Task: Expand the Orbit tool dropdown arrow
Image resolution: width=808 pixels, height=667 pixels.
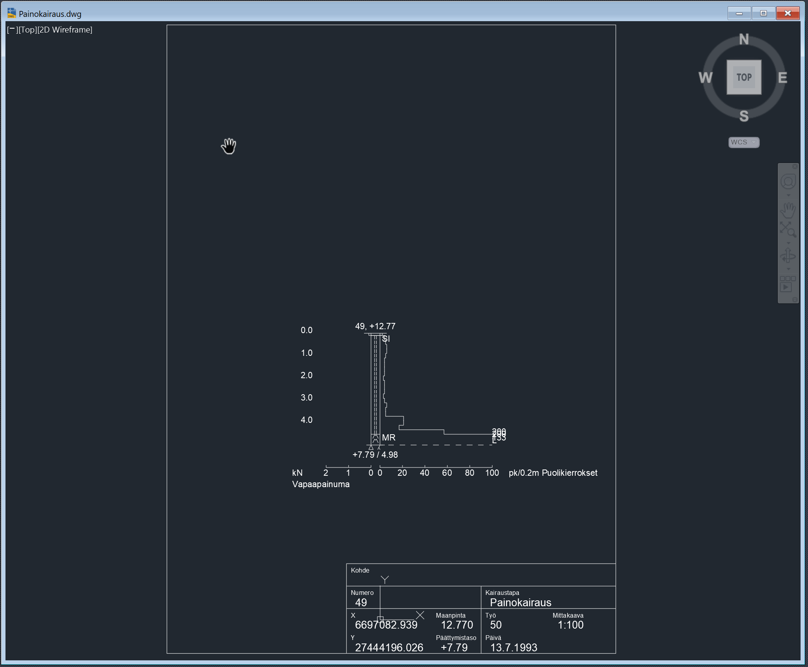Action: tap(788, 269)
